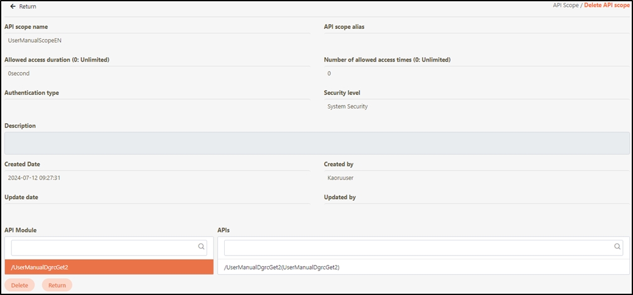Click the back arrow icon at top
This screenshot has height=295, width=633.
13,6
